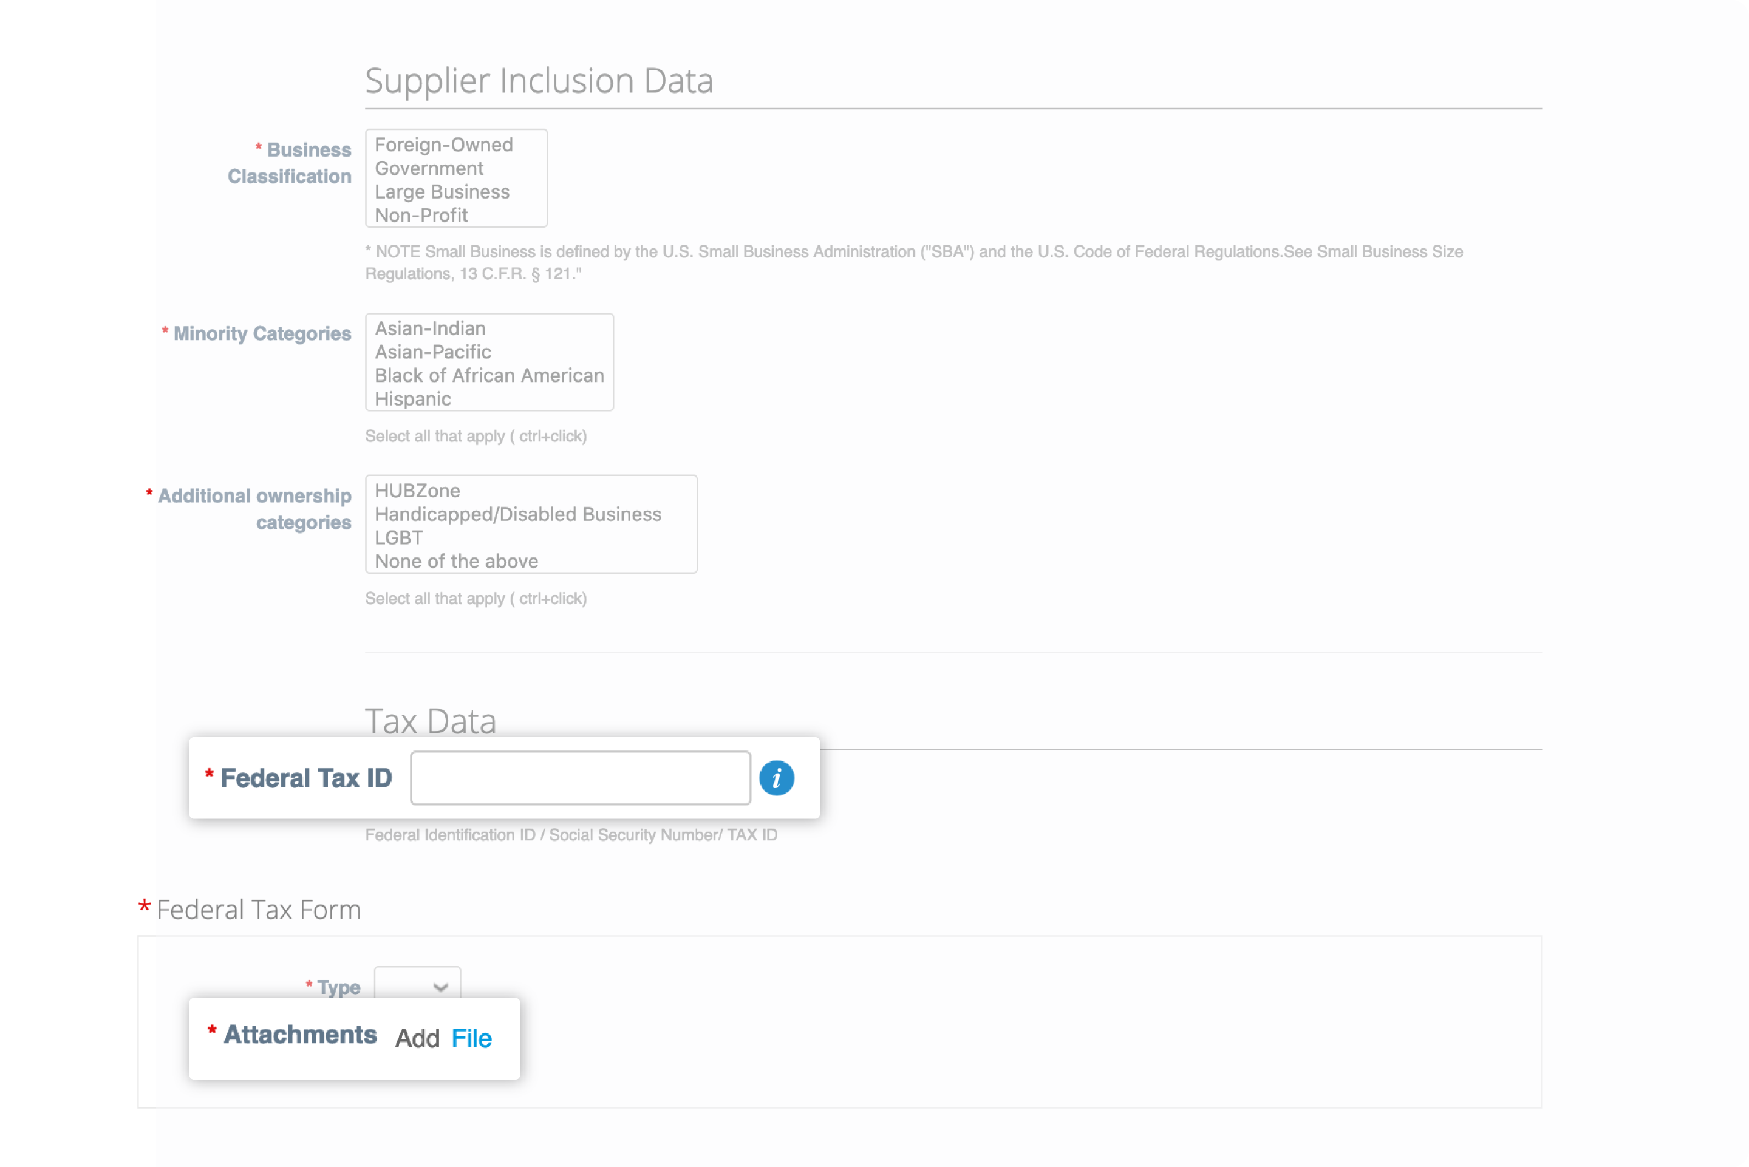Choose Handicapped/Disabled Business option
The image size is (1749, 1167).
pos(518,514)
